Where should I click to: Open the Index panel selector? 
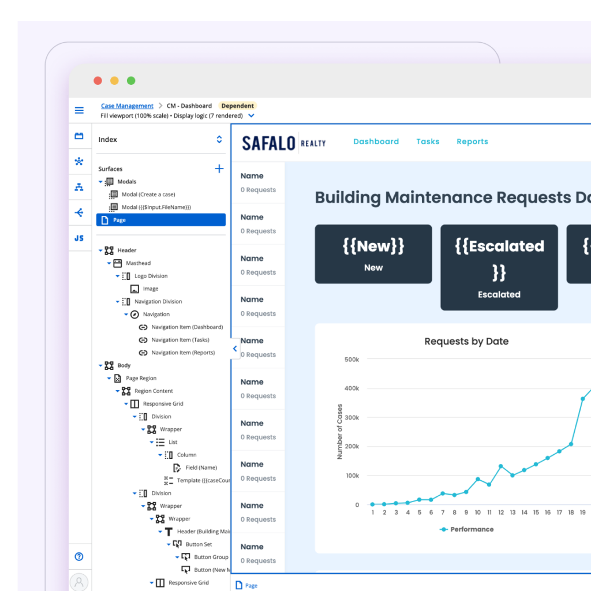[x=219, y=140]
